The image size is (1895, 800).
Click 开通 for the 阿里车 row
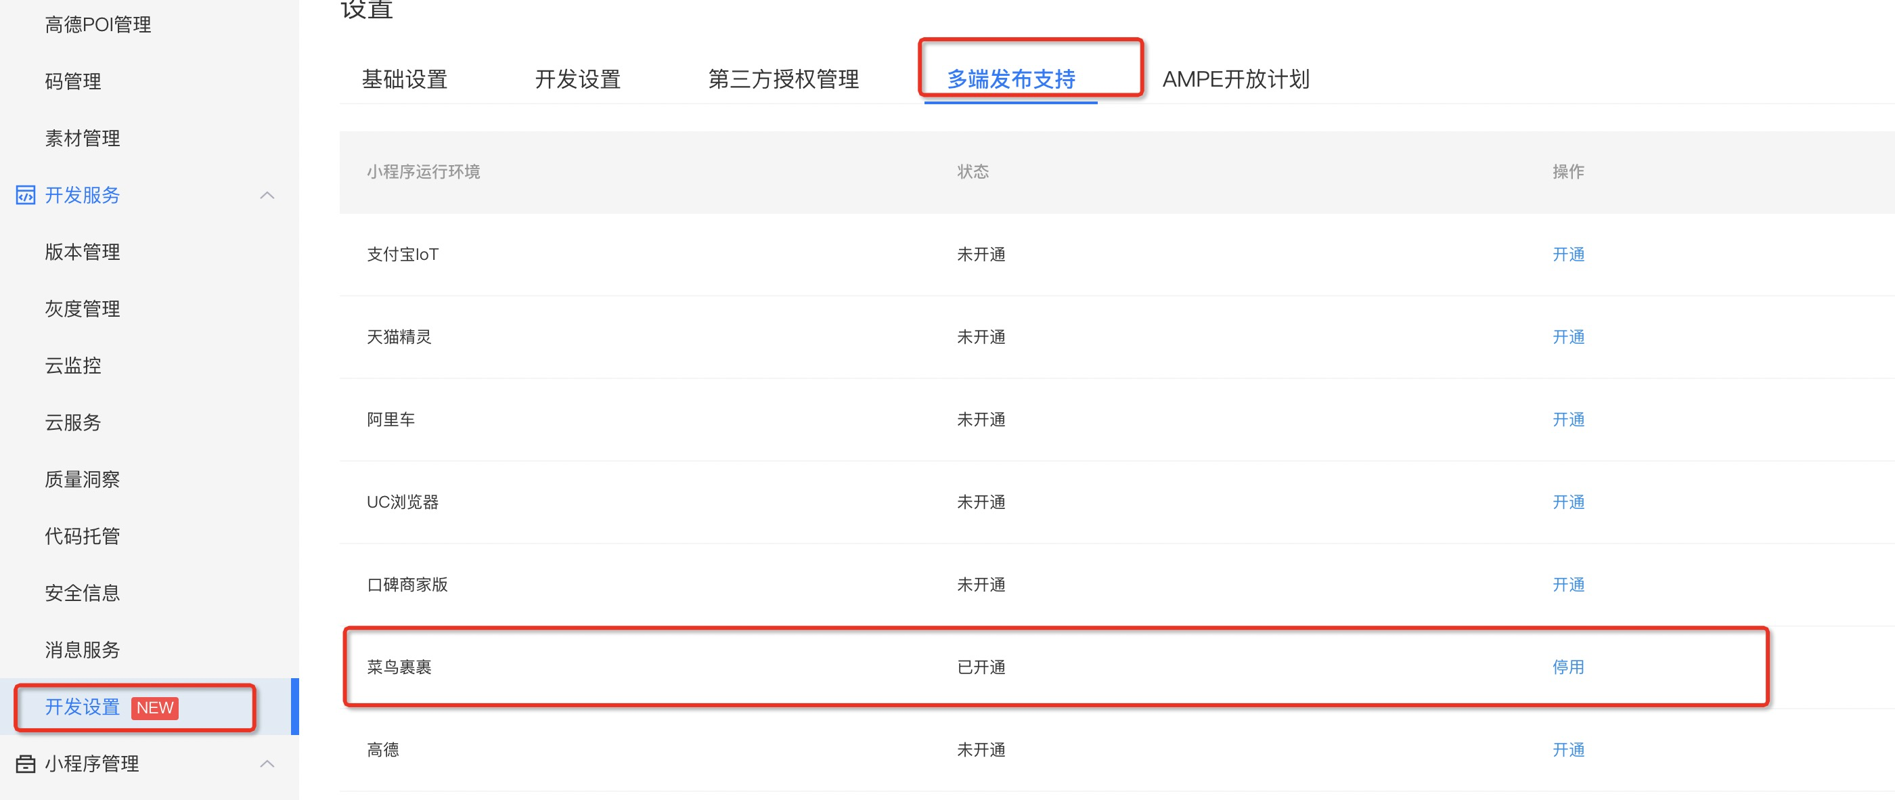click(1567, 420)
